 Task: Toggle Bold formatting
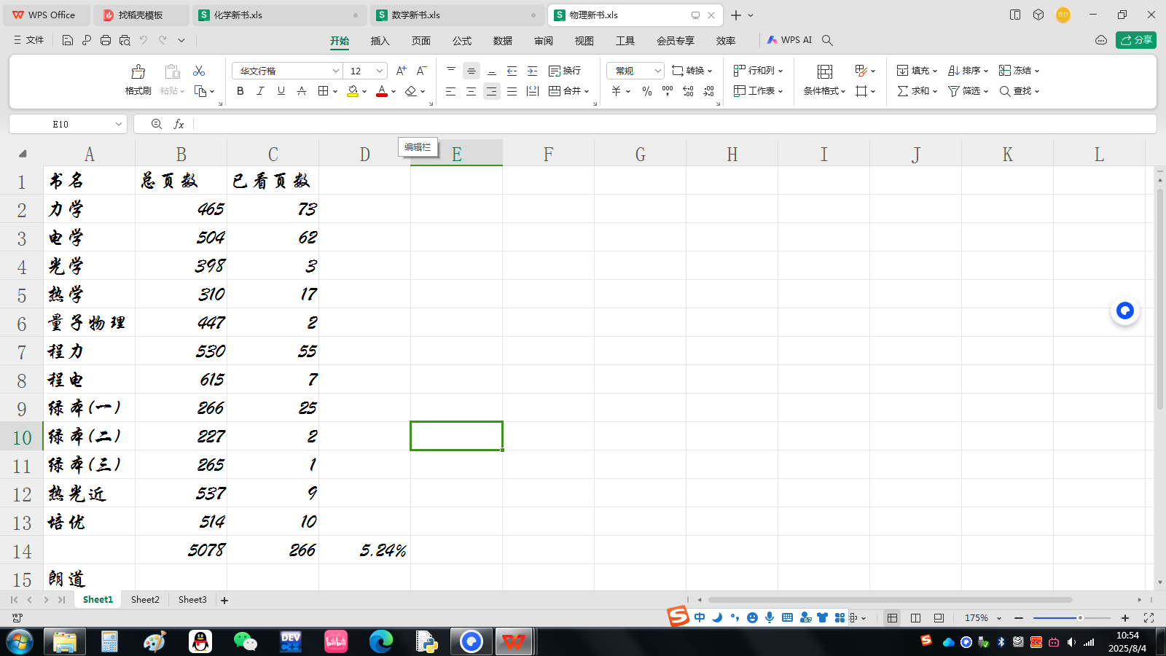(240, 91)
